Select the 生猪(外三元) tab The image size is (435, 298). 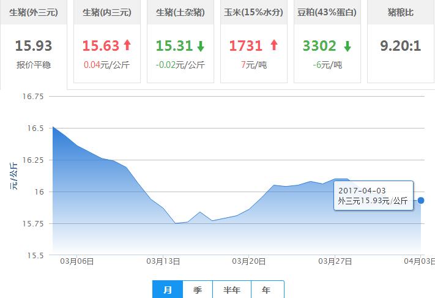(x=34, y=12)
